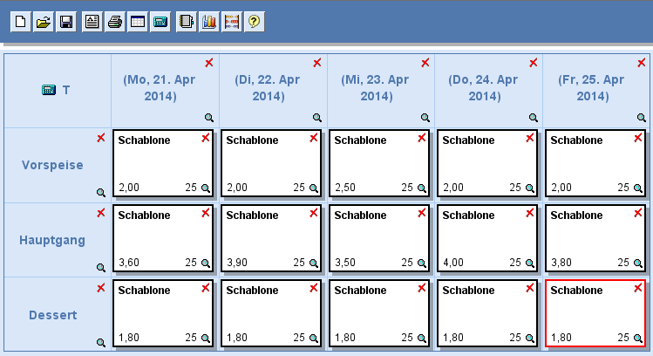The height and width of the screenshot is (356, 653).
Task: Open the table grid view icon
Action: [x=138, y=22]
